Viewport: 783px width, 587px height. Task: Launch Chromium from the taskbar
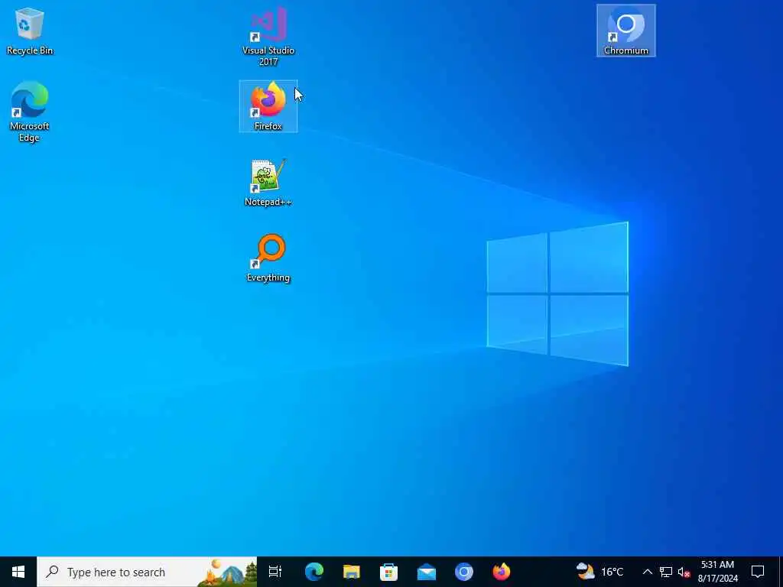tap(464, 572)
